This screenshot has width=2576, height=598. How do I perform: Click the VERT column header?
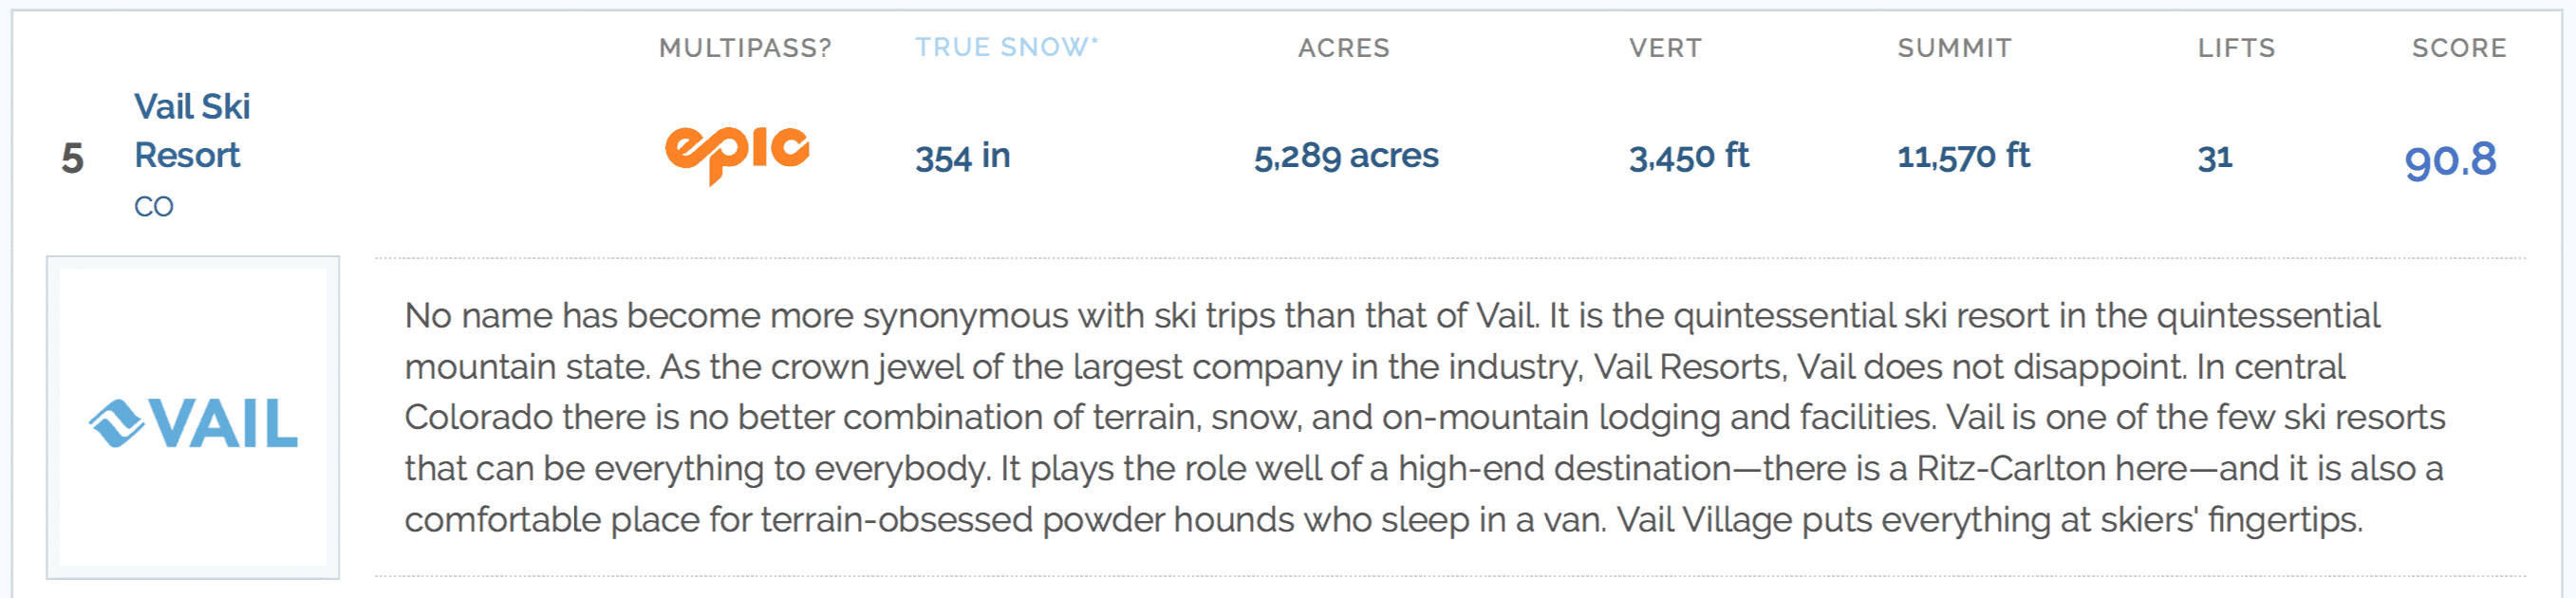[1665, 48]
